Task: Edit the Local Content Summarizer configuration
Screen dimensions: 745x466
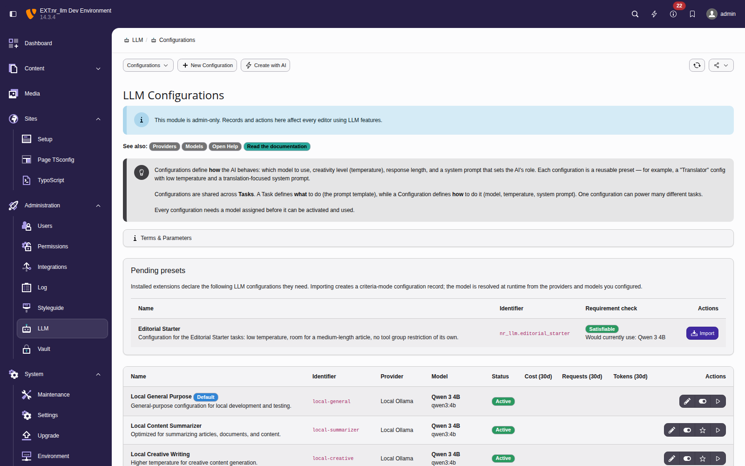Action: click(672, 430)
